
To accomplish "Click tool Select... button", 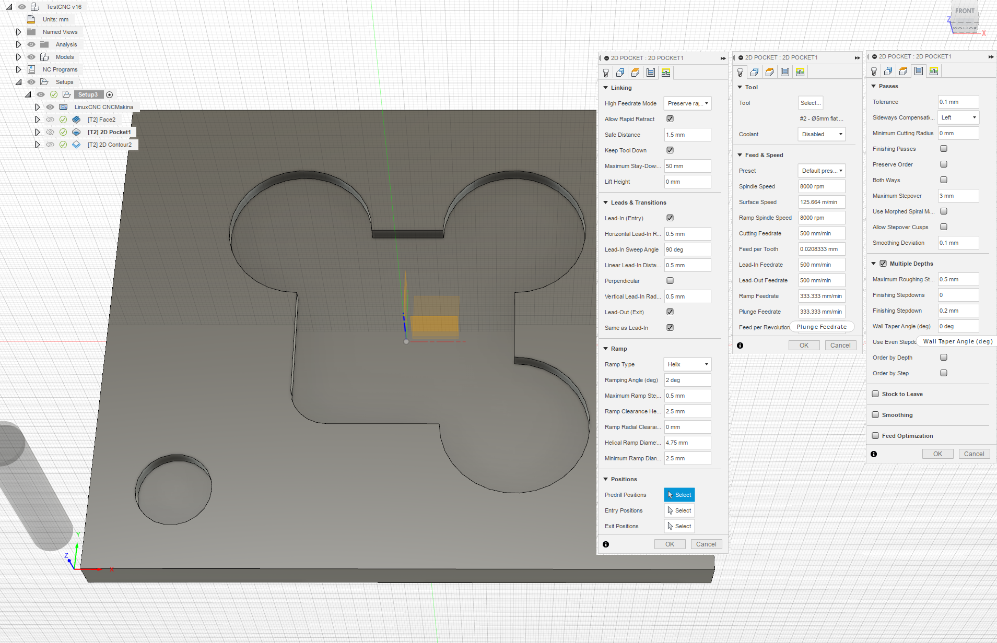I will click(x=811, y=103).
